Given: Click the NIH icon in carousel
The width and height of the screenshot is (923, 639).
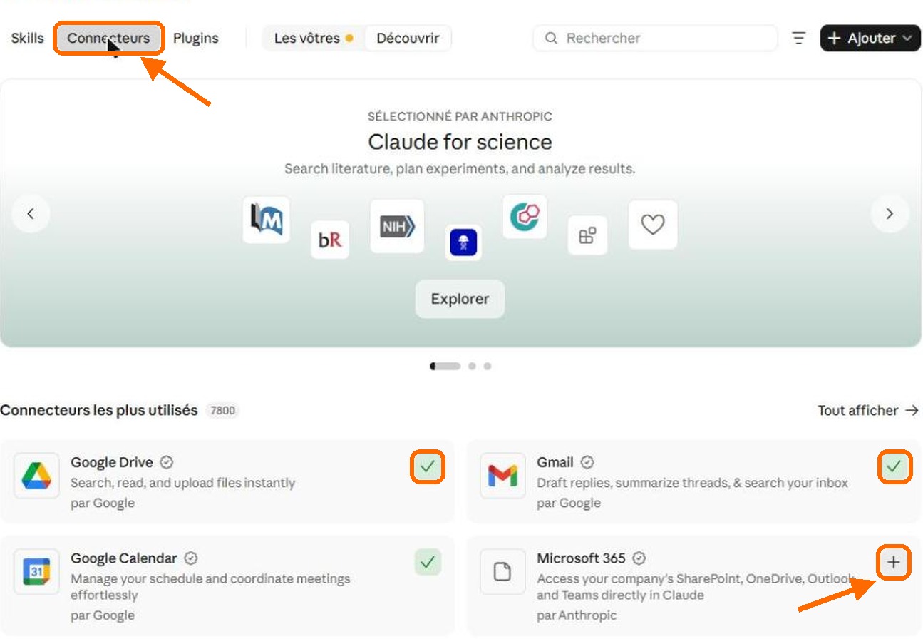Looking at the screenshot, I should tap(397, 226).
